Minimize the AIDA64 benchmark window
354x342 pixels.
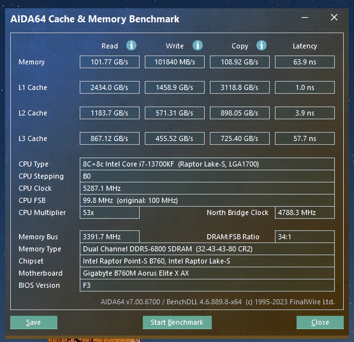point(305,18)
